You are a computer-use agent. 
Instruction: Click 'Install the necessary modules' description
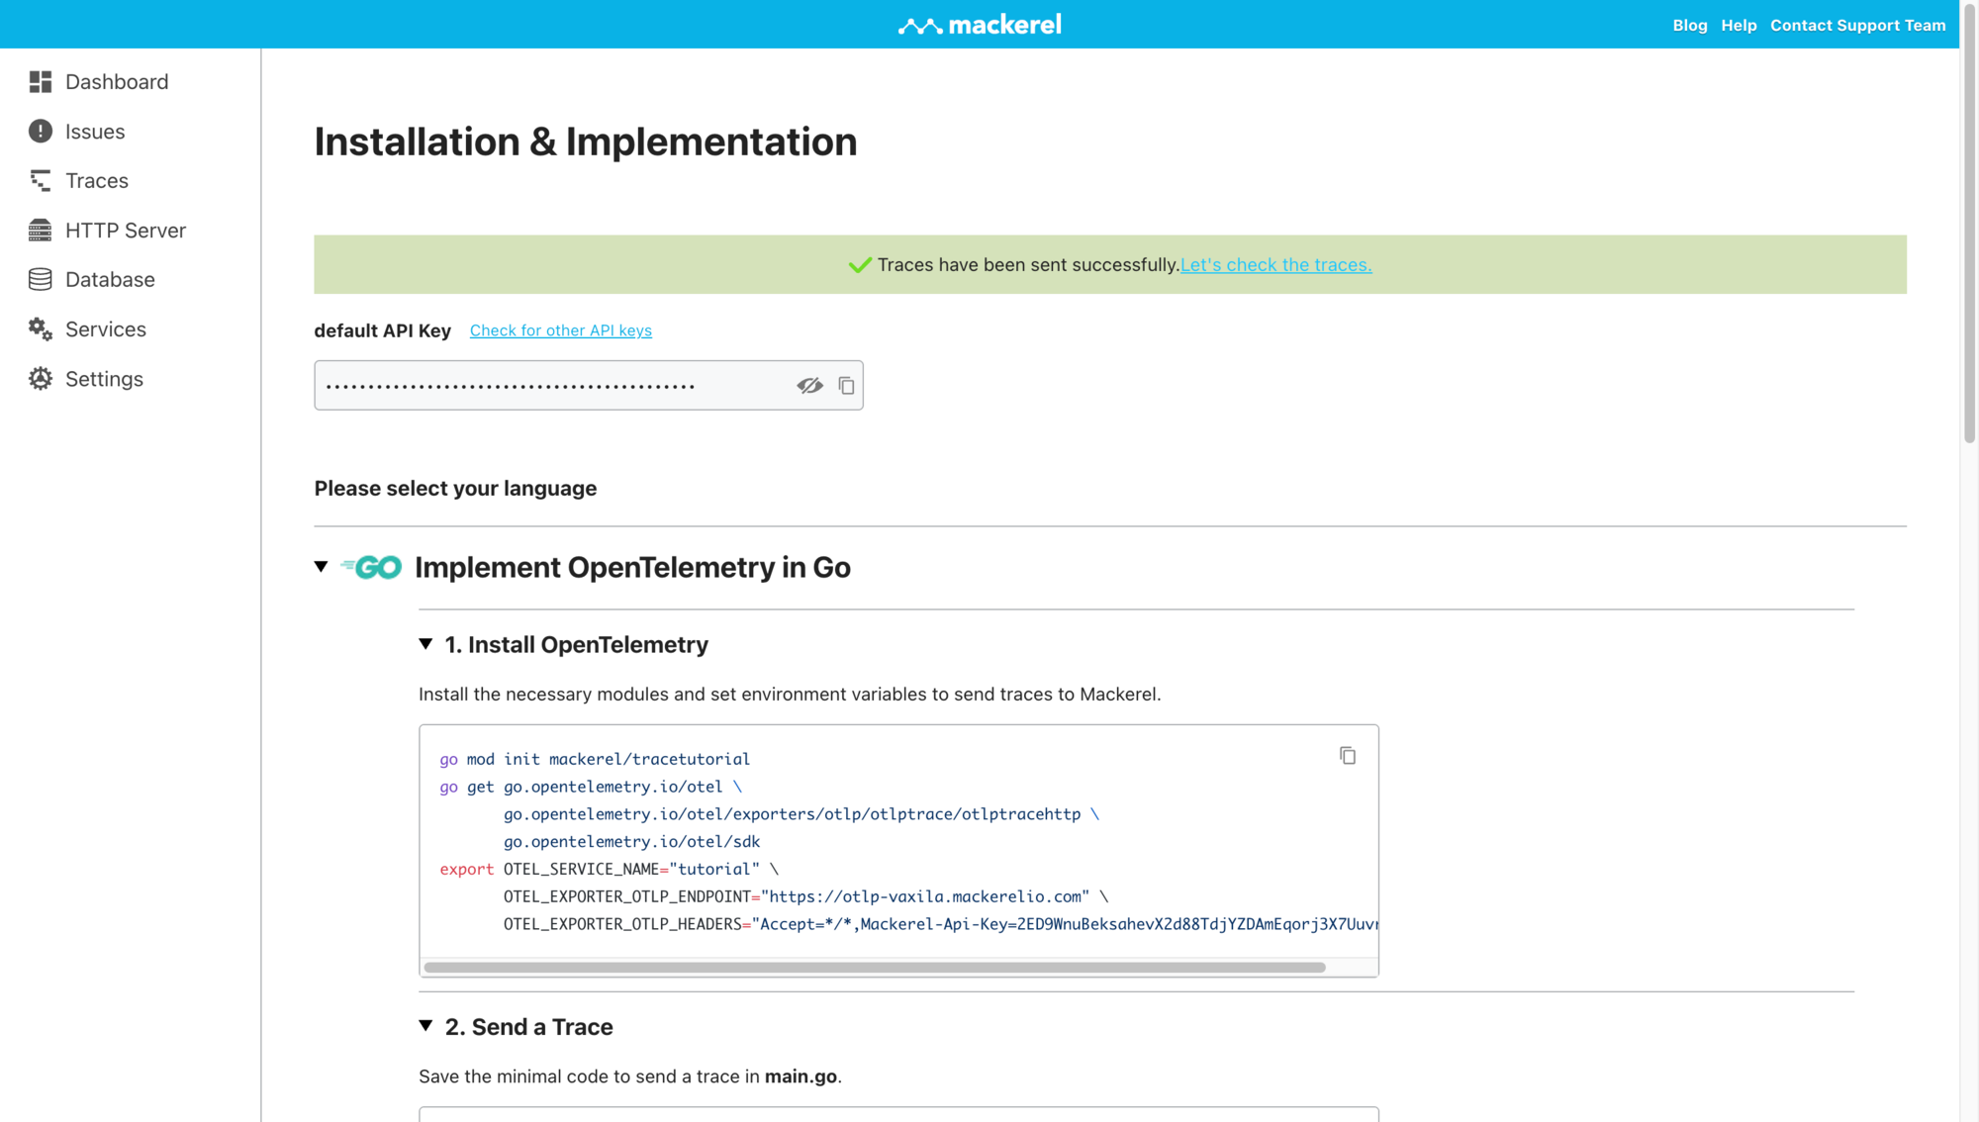tap(790, 695)
